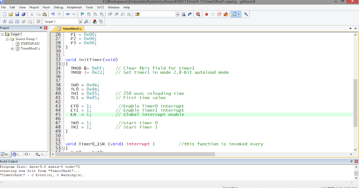Open the Target 1 selection dropdown

[x=80, y=21]
